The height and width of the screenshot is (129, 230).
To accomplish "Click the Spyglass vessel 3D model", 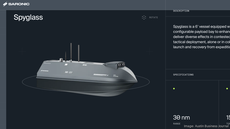I will [87, 70].
